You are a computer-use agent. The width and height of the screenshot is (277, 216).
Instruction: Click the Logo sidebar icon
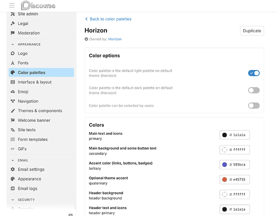coord(13,53)
